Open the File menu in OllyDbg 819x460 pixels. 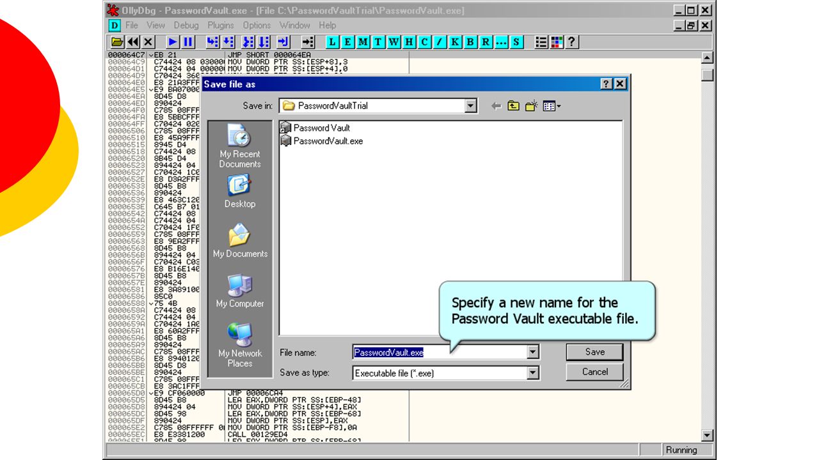point(132,26)
